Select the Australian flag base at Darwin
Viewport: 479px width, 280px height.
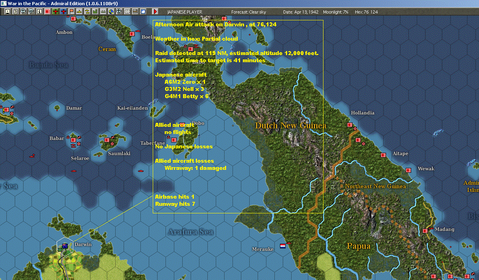pyautogui.click(x=65, y=246)
